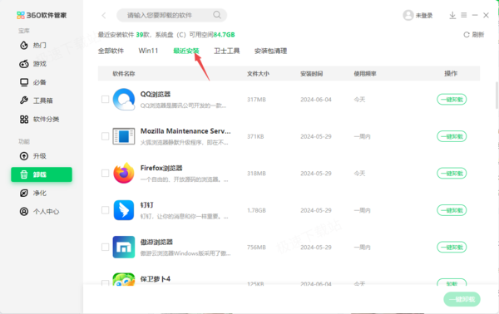Click the 傲游浏览器 app icon
This screenshot has height=314, width=499.
(x=124, y=247)
